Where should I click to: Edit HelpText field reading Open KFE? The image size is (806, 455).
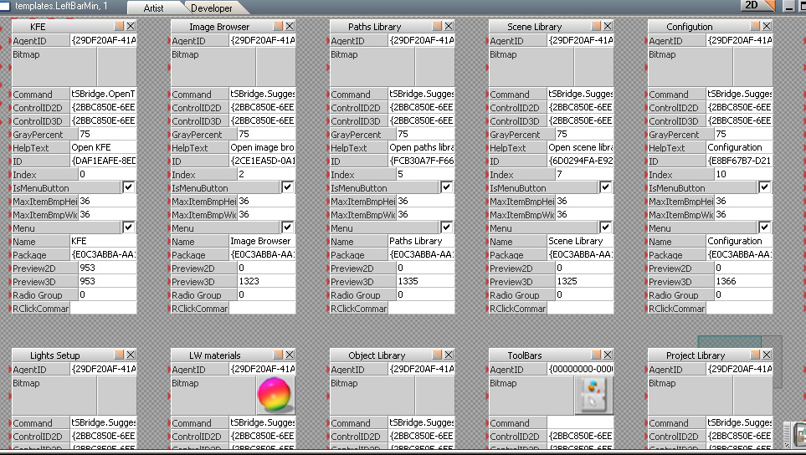pyautogui.click(x=103, y=147)
